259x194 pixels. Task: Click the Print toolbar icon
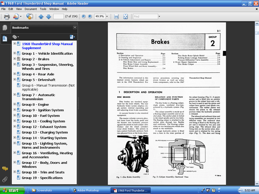(6, 16)
